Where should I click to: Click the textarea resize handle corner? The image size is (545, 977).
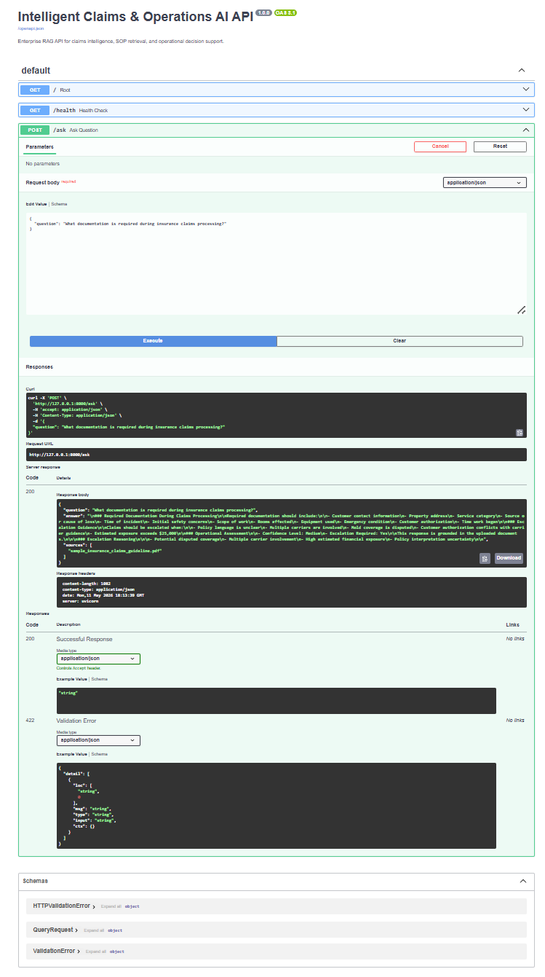[x=522, y=310]
